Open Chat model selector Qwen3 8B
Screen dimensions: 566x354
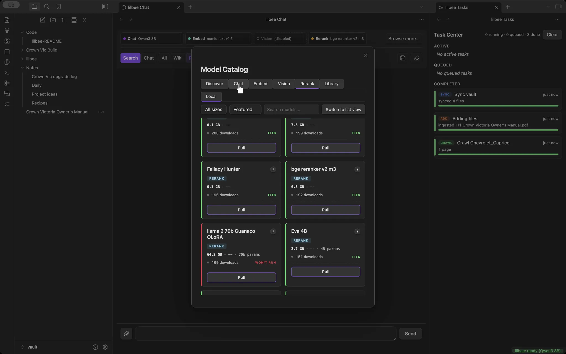point(152,38)
